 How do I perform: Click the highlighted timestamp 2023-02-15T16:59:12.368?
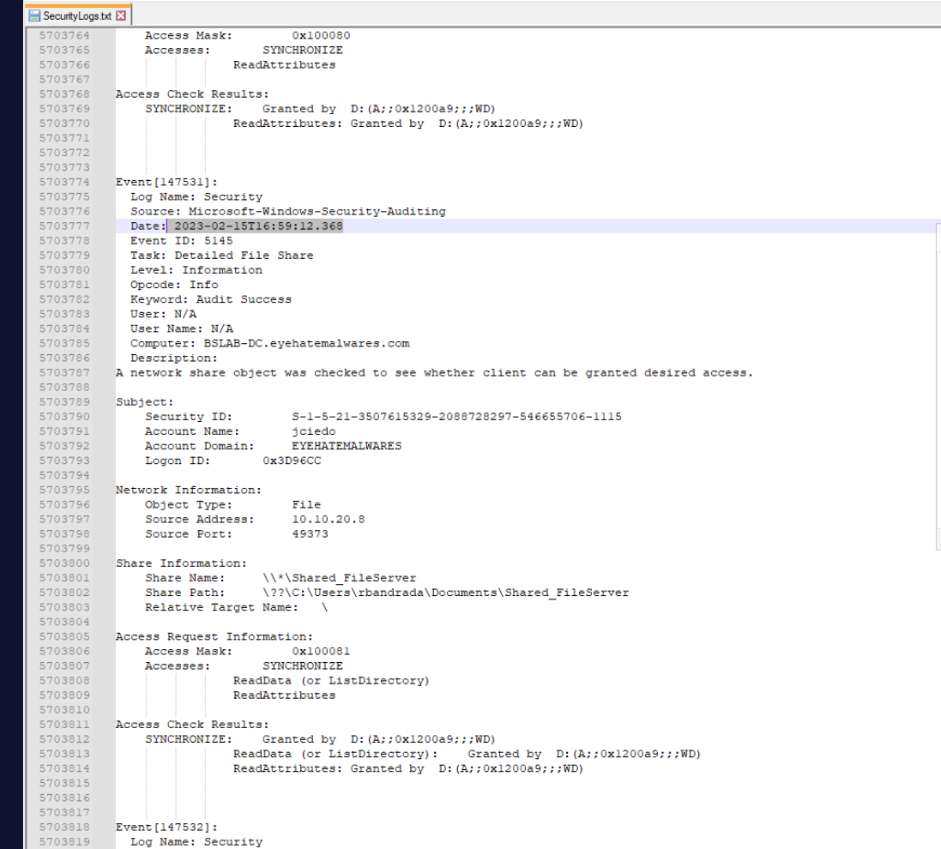click(257, 226)
